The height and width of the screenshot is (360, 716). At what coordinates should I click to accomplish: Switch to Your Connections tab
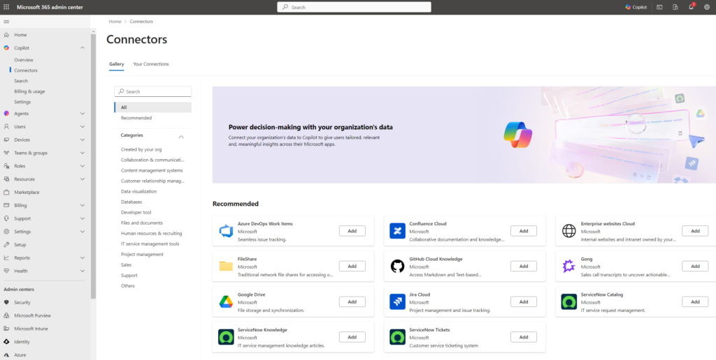click(x=151, y=64)
